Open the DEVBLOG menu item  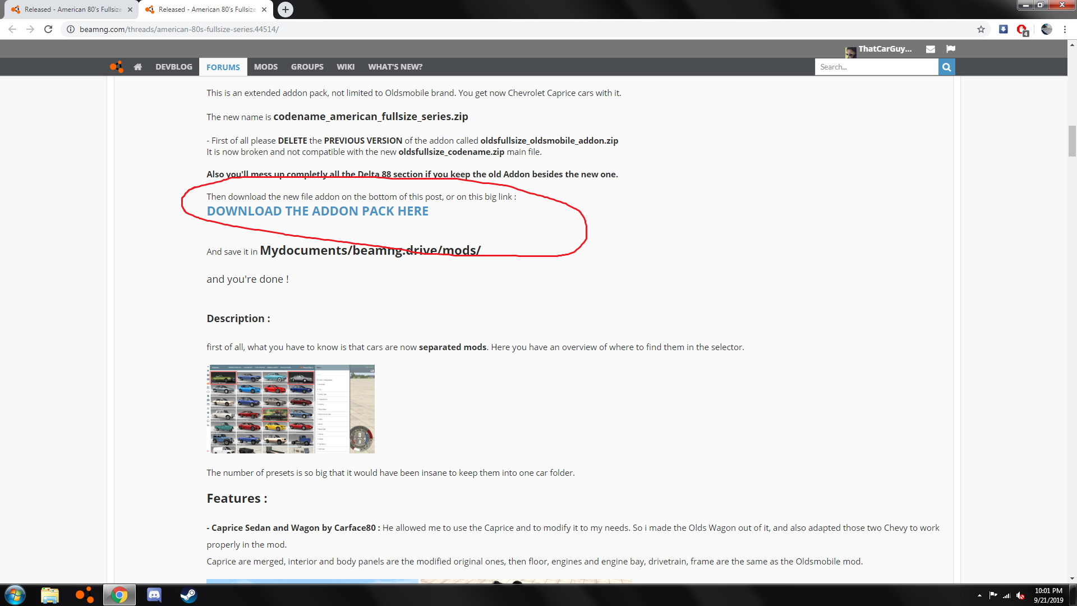click(x=174, y=67)
